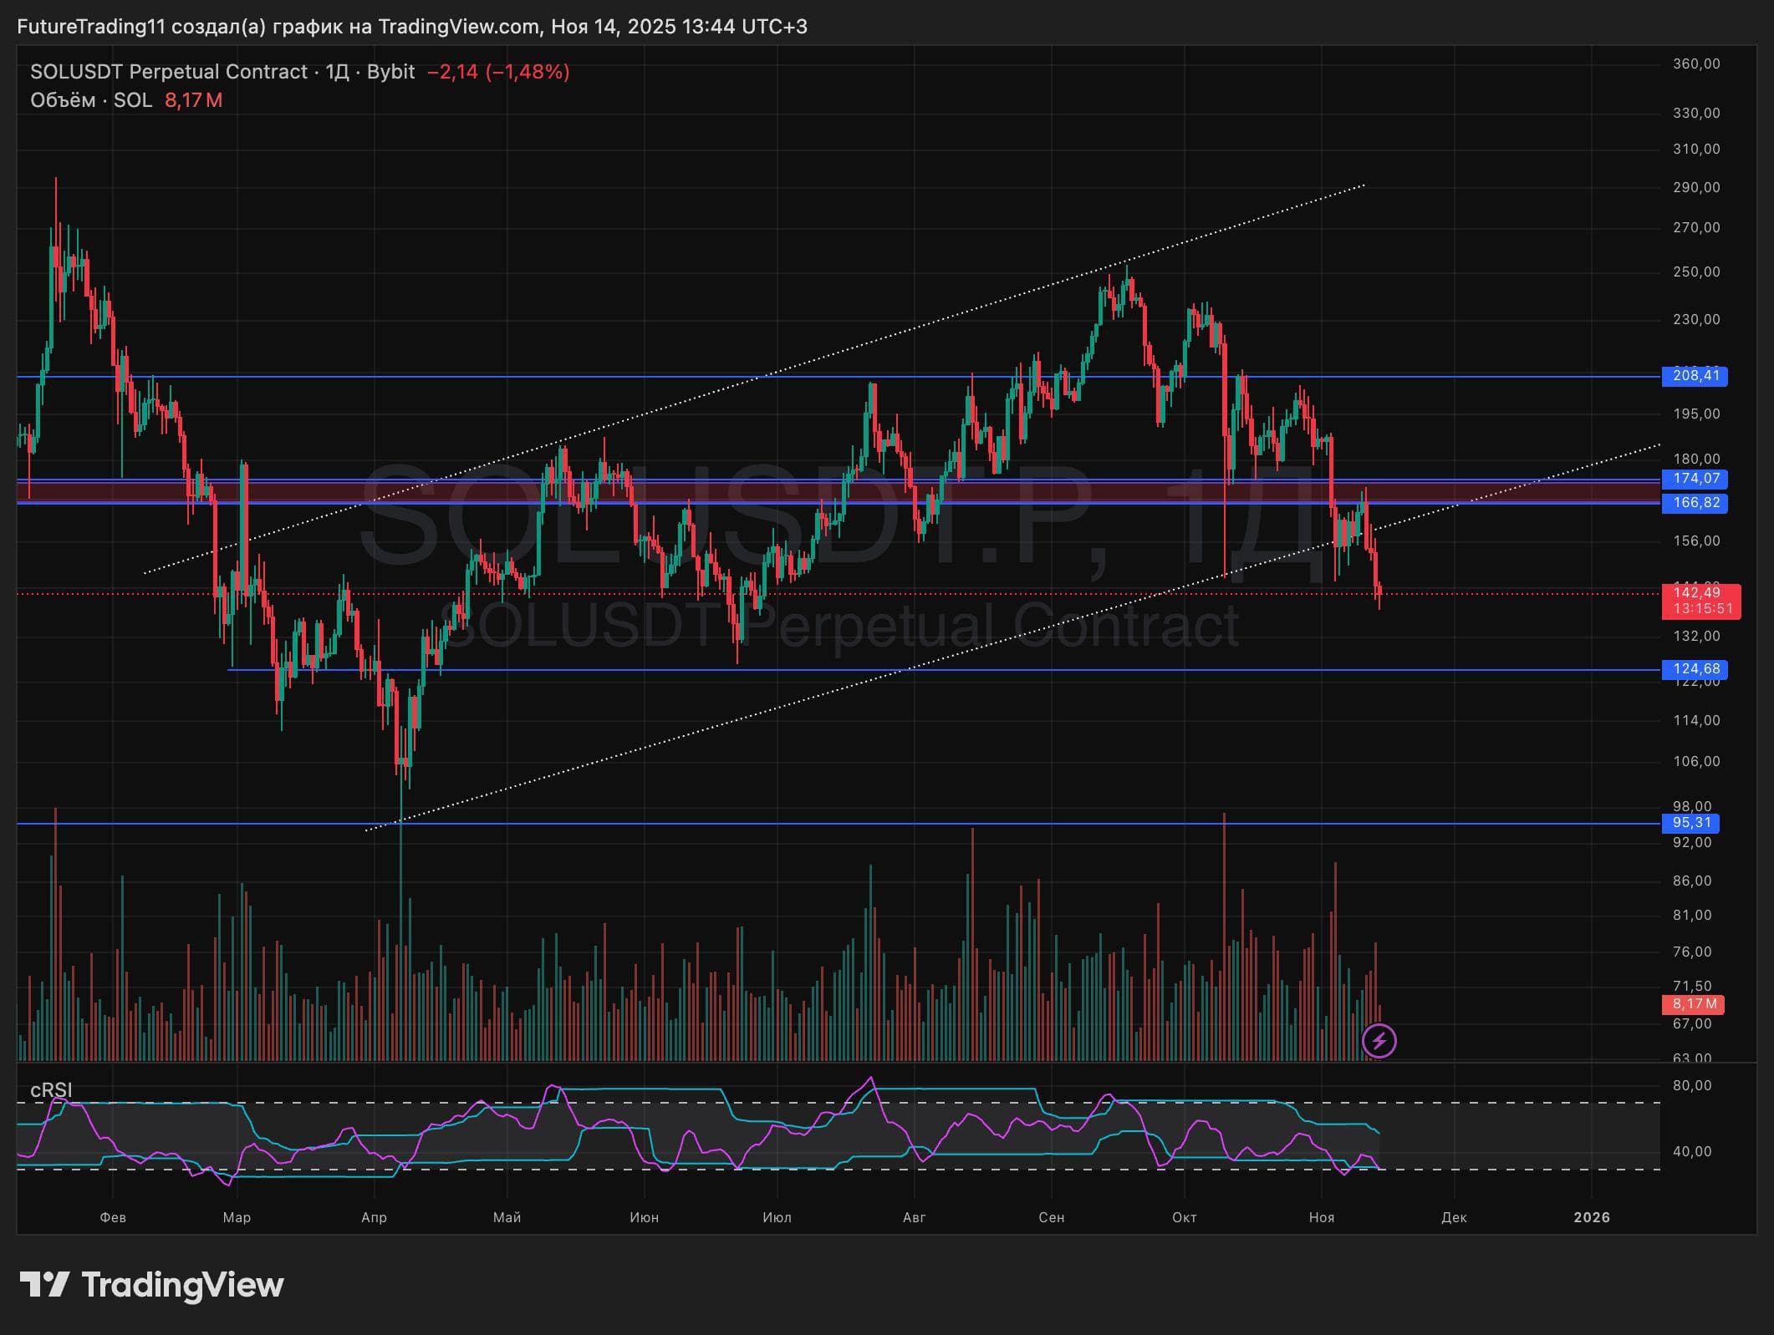Select the Апр marker on time axis
This screenshot has height=1335, width=1774.
374,1217
